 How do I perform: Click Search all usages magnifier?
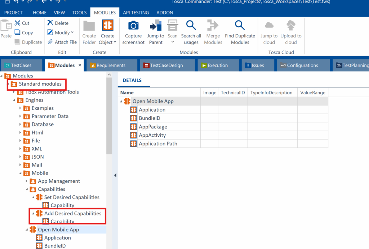(191, 25)
